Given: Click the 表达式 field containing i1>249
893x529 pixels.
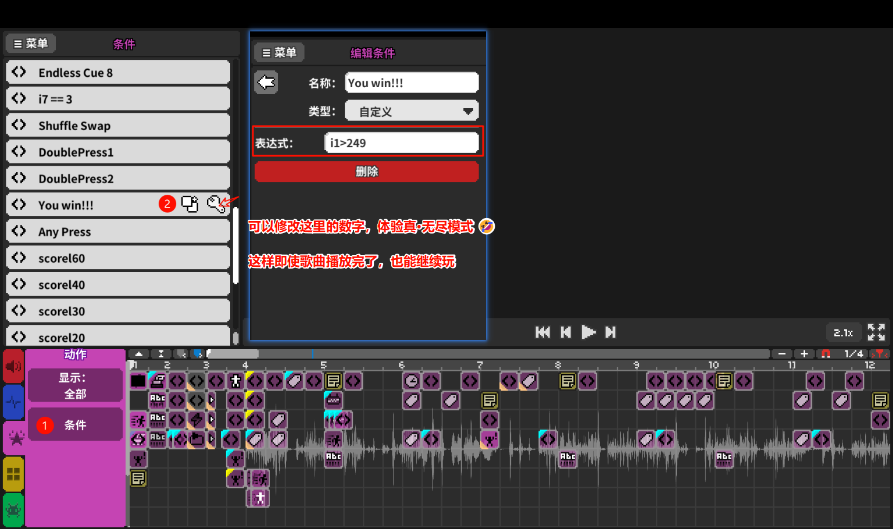Looking at the screenshot, I should click(401, 143).
